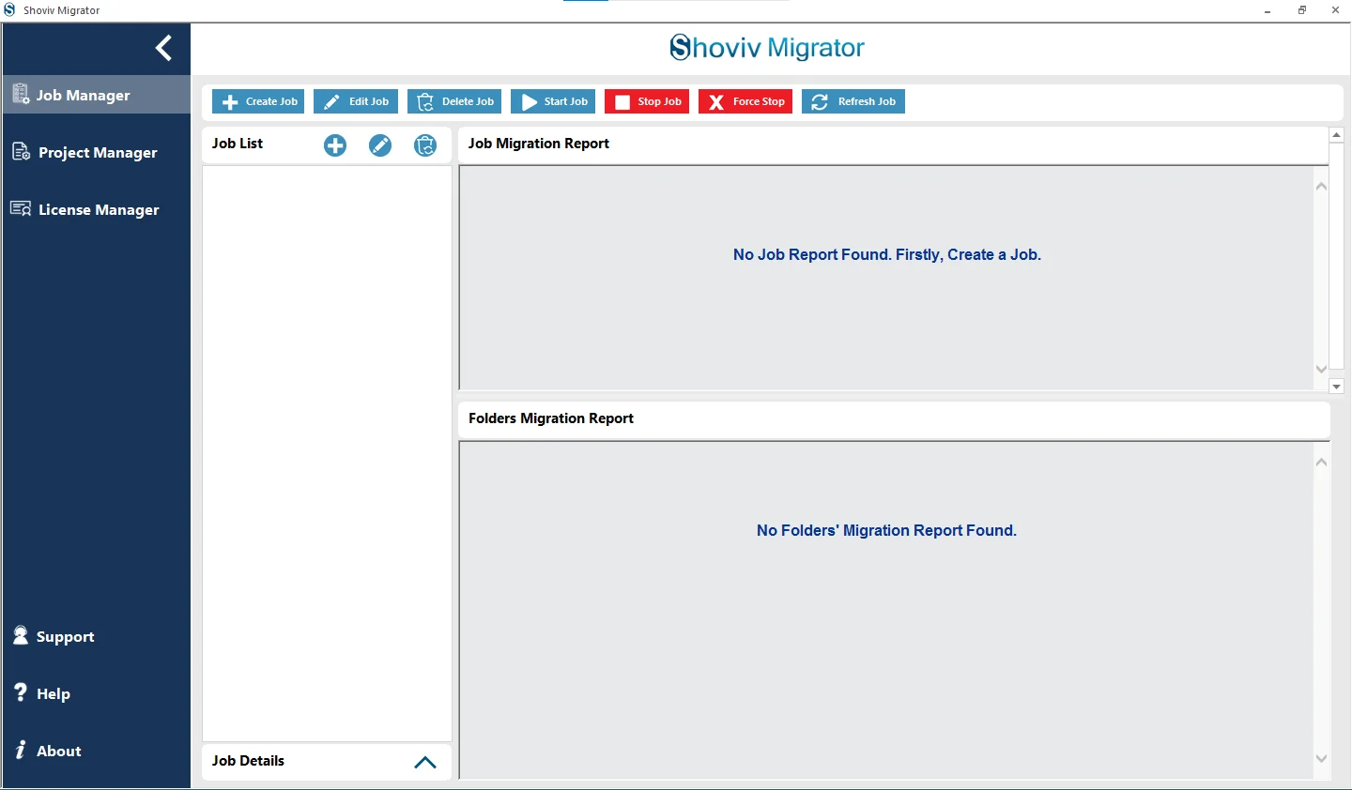This screenshot has height=790, width=1352.
Task: Click the Stop Job button
Action: click(x=647, y=101)
